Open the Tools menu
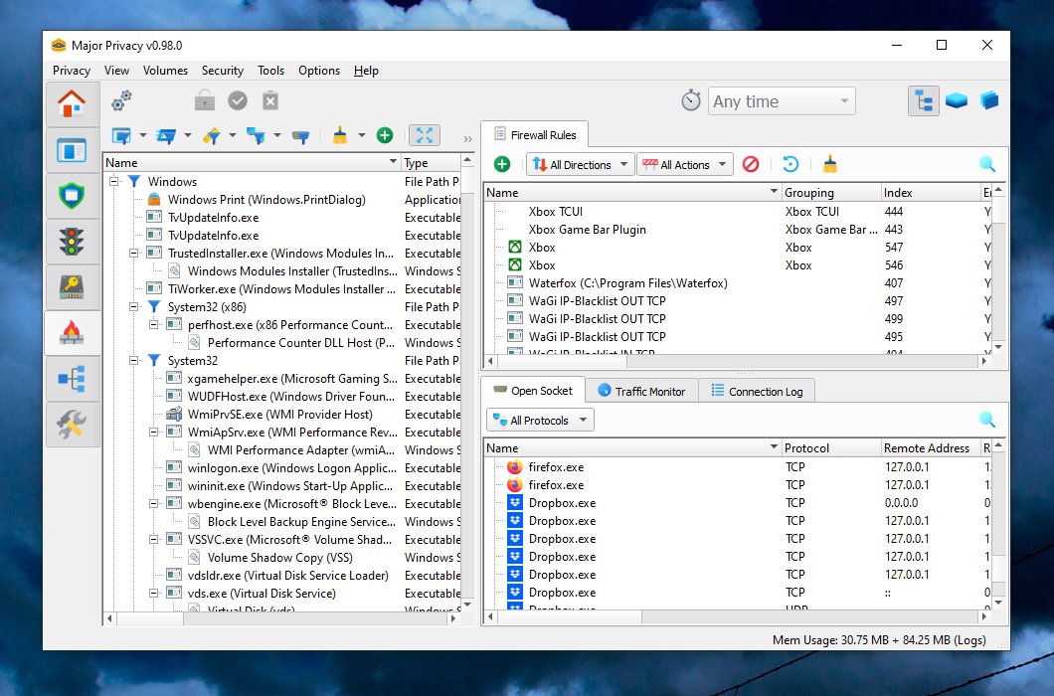 coord(270,71)
